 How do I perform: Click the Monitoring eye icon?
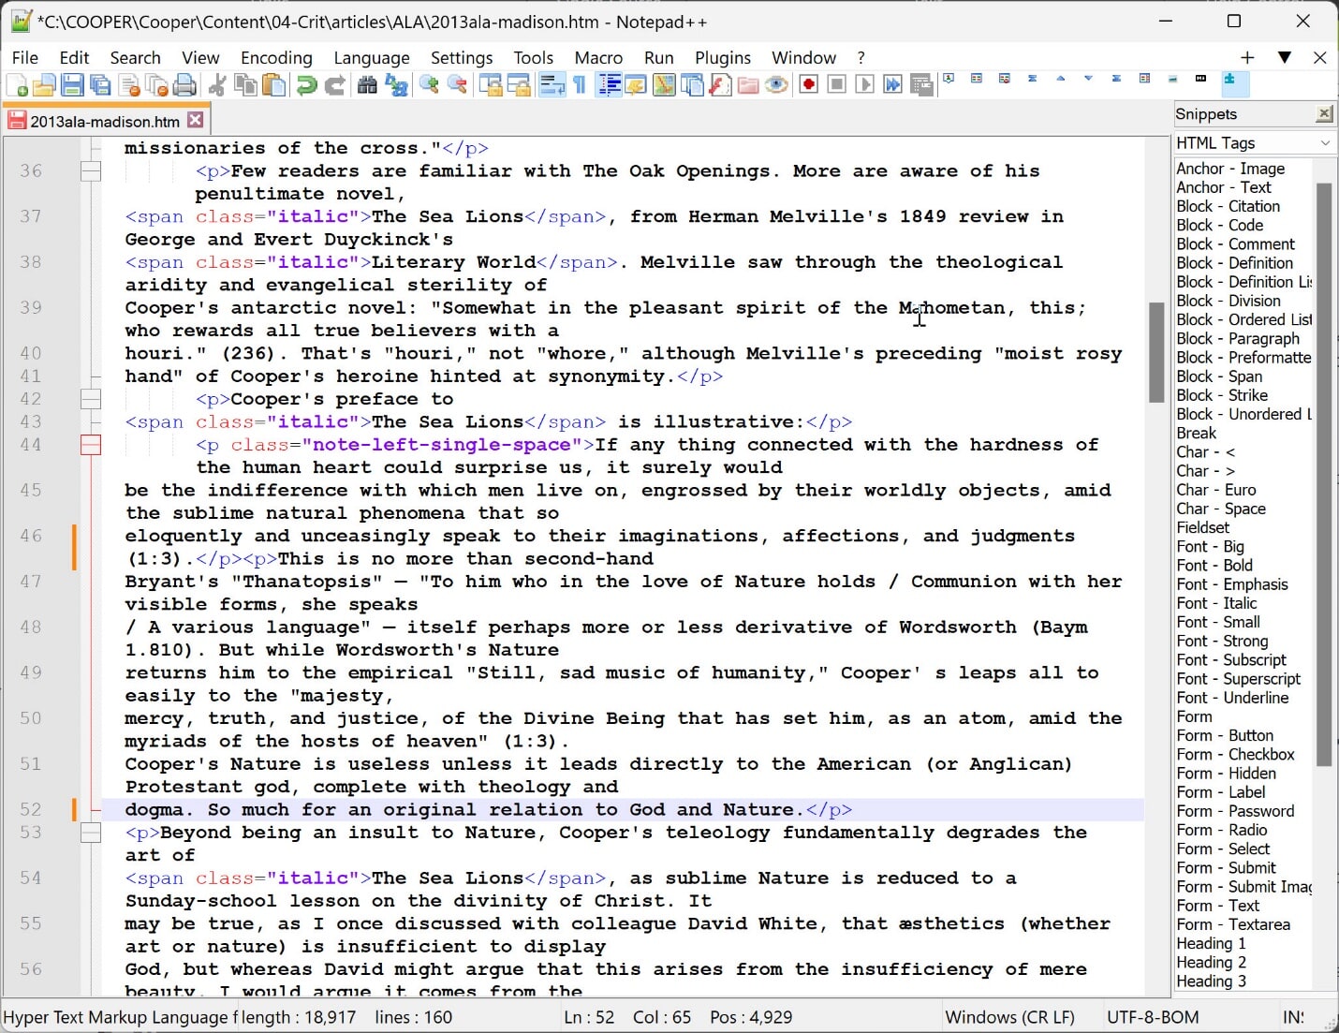(x=776, y=85)
